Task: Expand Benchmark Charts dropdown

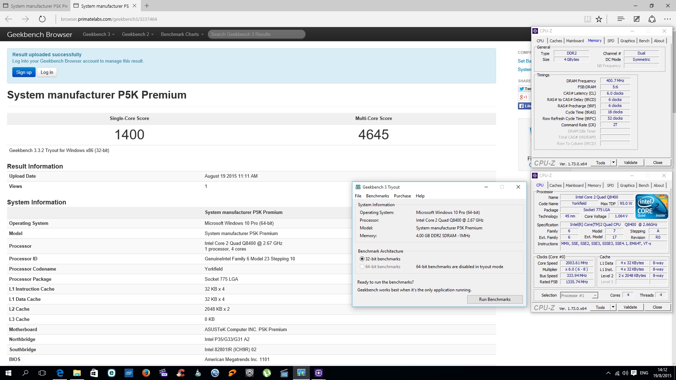Action: coord(182,34)
